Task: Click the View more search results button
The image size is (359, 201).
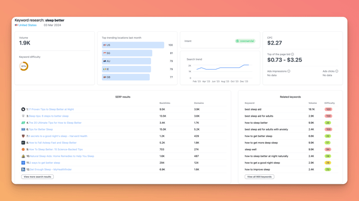Action: click(37, 177)
